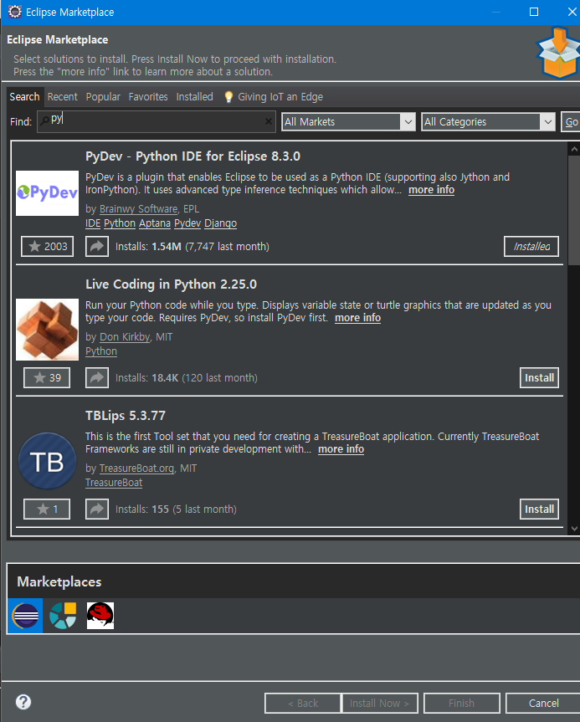The image size is (580, 722).
Task: Click the Python tag under PyDev
Action: point(120,223)
